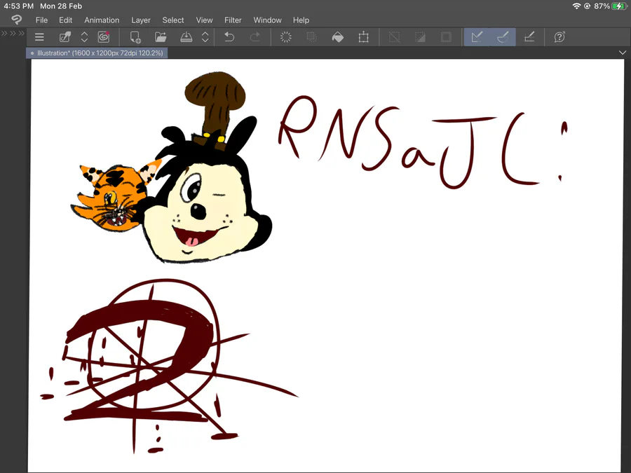The image size is (631, 473).
Task: Create a new canvas with New icon
Action: [135, 37]
